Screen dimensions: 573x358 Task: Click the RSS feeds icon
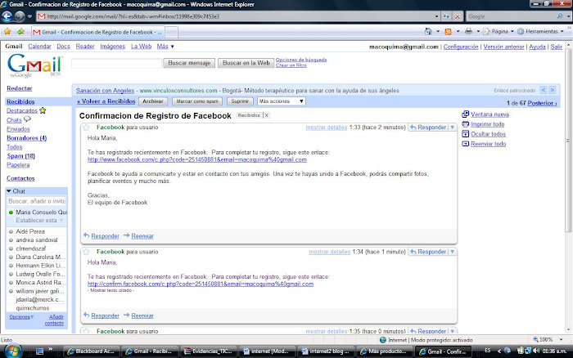point(448,32)
